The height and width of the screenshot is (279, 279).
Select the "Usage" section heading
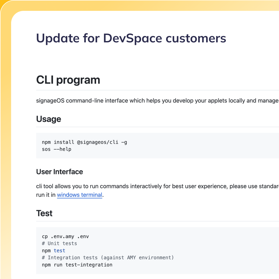tap(49, 119)
